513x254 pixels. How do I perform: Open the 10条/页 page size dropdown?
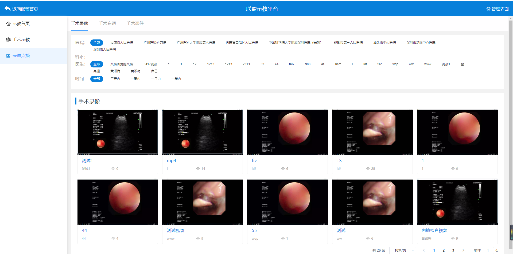click(x=402, y=250)
